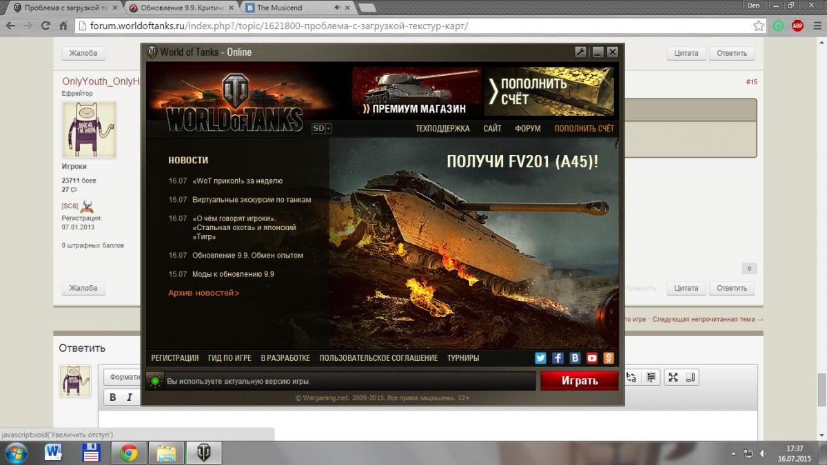Click World of Tanks logo in launcher
The image size is (827, 465).
tap(234, 103)
